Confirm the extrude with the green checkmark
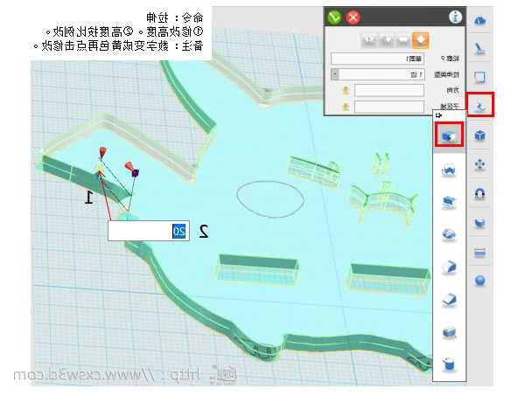The image size is (525, 396). [334, 17]
